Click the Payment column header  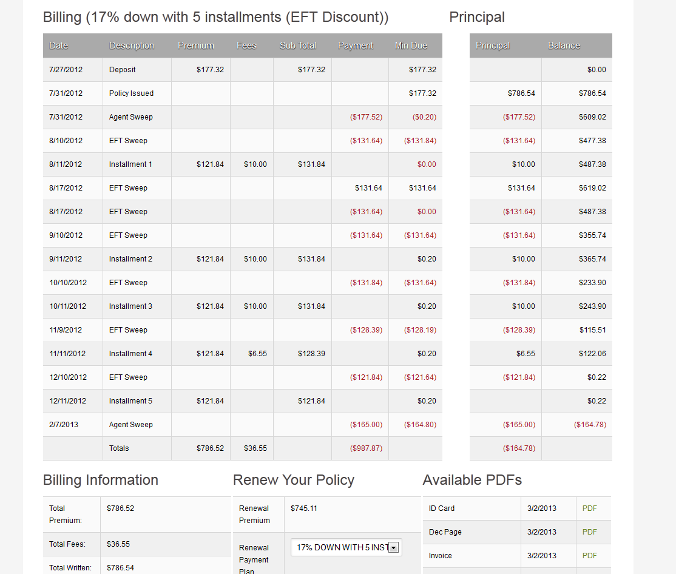pos(356,46)
